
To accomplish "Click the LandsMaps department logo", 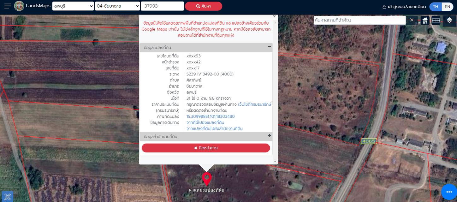I will coord(19,6).
